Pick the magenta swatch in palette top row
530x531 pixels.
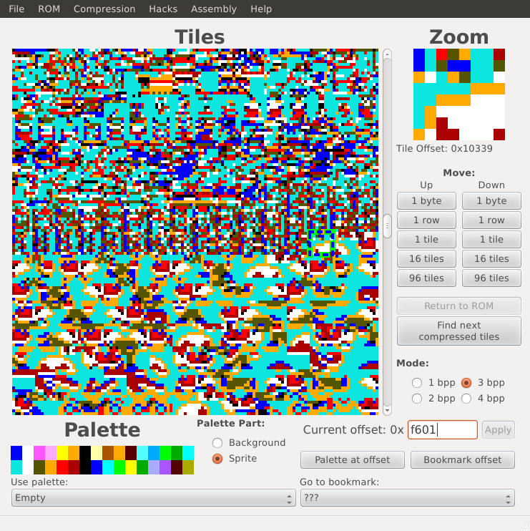click(39, 453)
